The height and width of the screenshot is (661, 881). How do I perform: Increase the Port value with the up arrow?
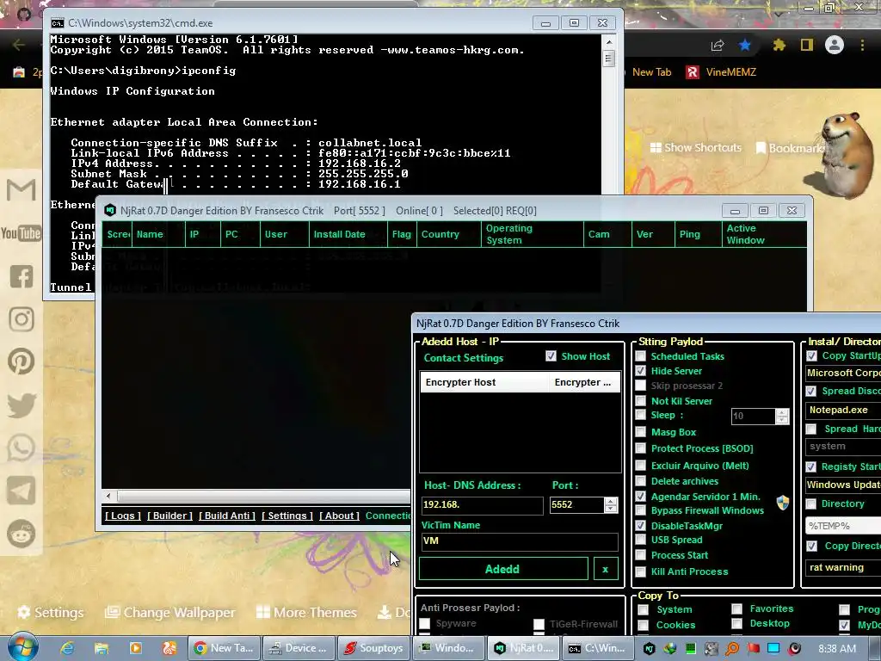point(611,501)
